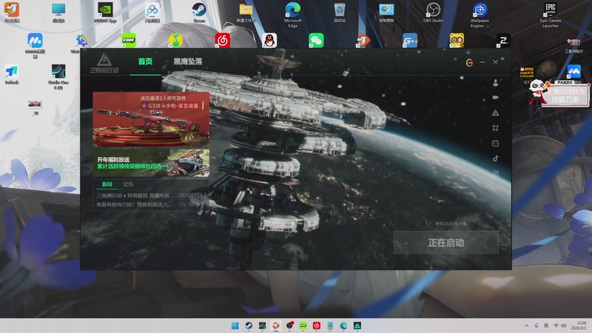Image resolution: width=592 pixels, height=333 pixels.
Task: Switch to the 首页 tab
Action: 145,61
